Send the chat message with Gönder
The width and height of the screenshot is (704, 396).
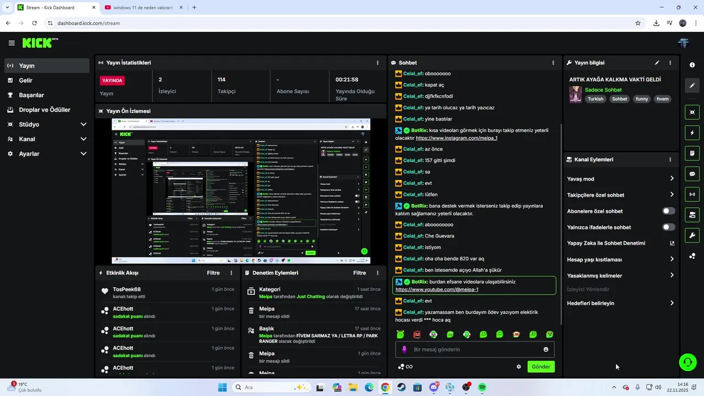click(x=541, y=367)
